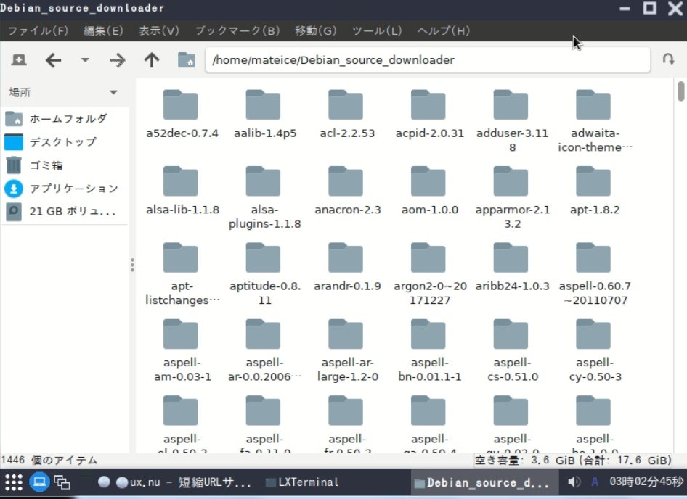Go up to parent folder
The height and width of the screenshot is (499, 687).
click(x=152, y=60)
